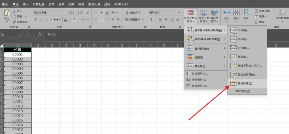The height and width of the screenshot is (134, 289).
Task: Click the Bold formatting icon
Action: click(36, 20)
